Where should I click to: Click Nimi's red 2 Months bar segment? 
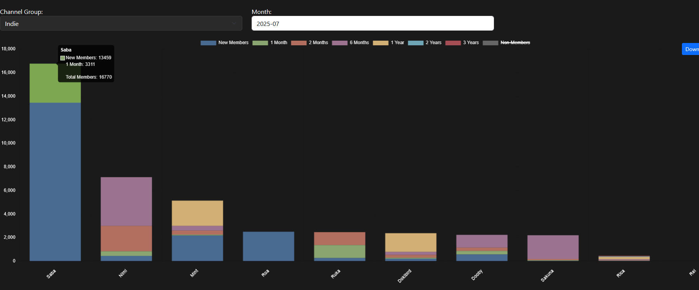126,239
